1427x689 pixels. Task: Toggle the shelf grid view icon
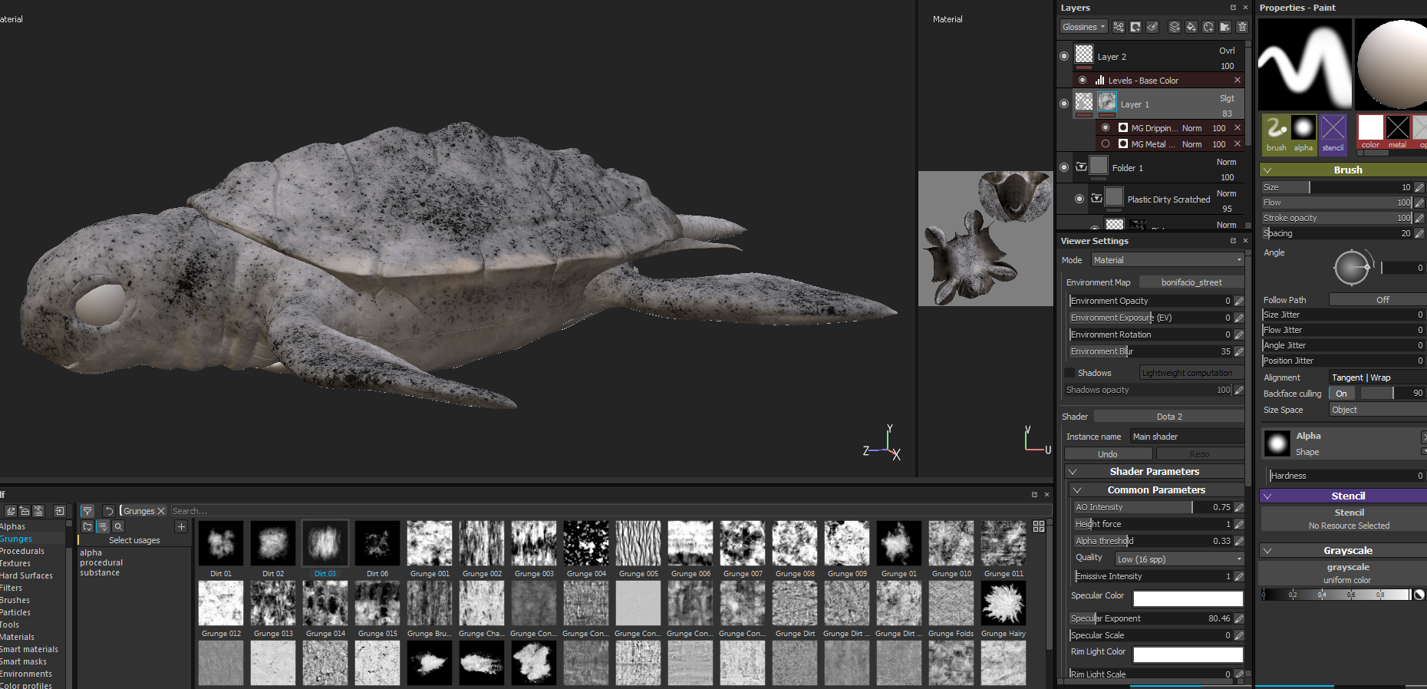point(1039,526)
